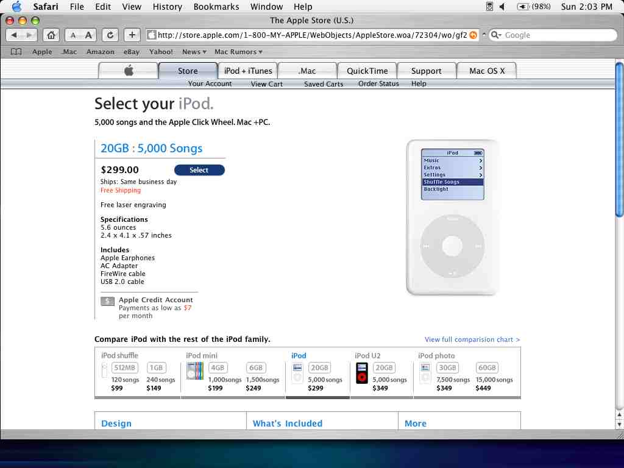The height and width of the screenshot is (468, 624).
Task: Open the home page via house icon
Action: (51, 35)
